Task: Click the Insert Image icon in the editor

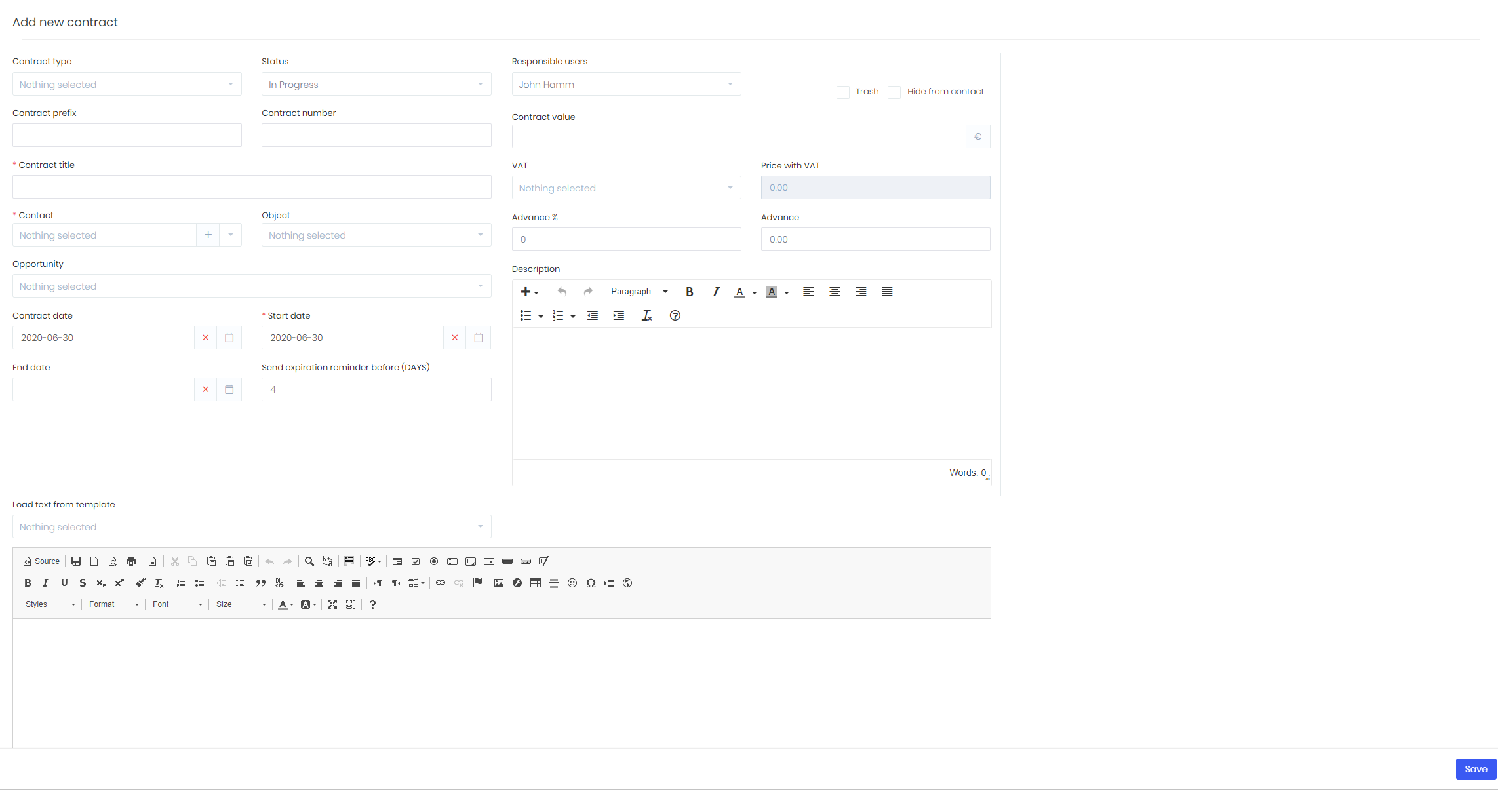Action: (499, 583)
